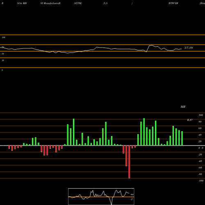Click the 'SI & MR' header text
The height and width of the screenshot is (205, 205).
(22, 3)
